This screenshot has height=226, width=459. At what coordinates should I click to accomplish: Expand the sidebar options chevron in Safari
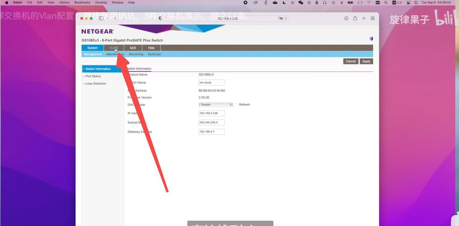tap(107, 18)
